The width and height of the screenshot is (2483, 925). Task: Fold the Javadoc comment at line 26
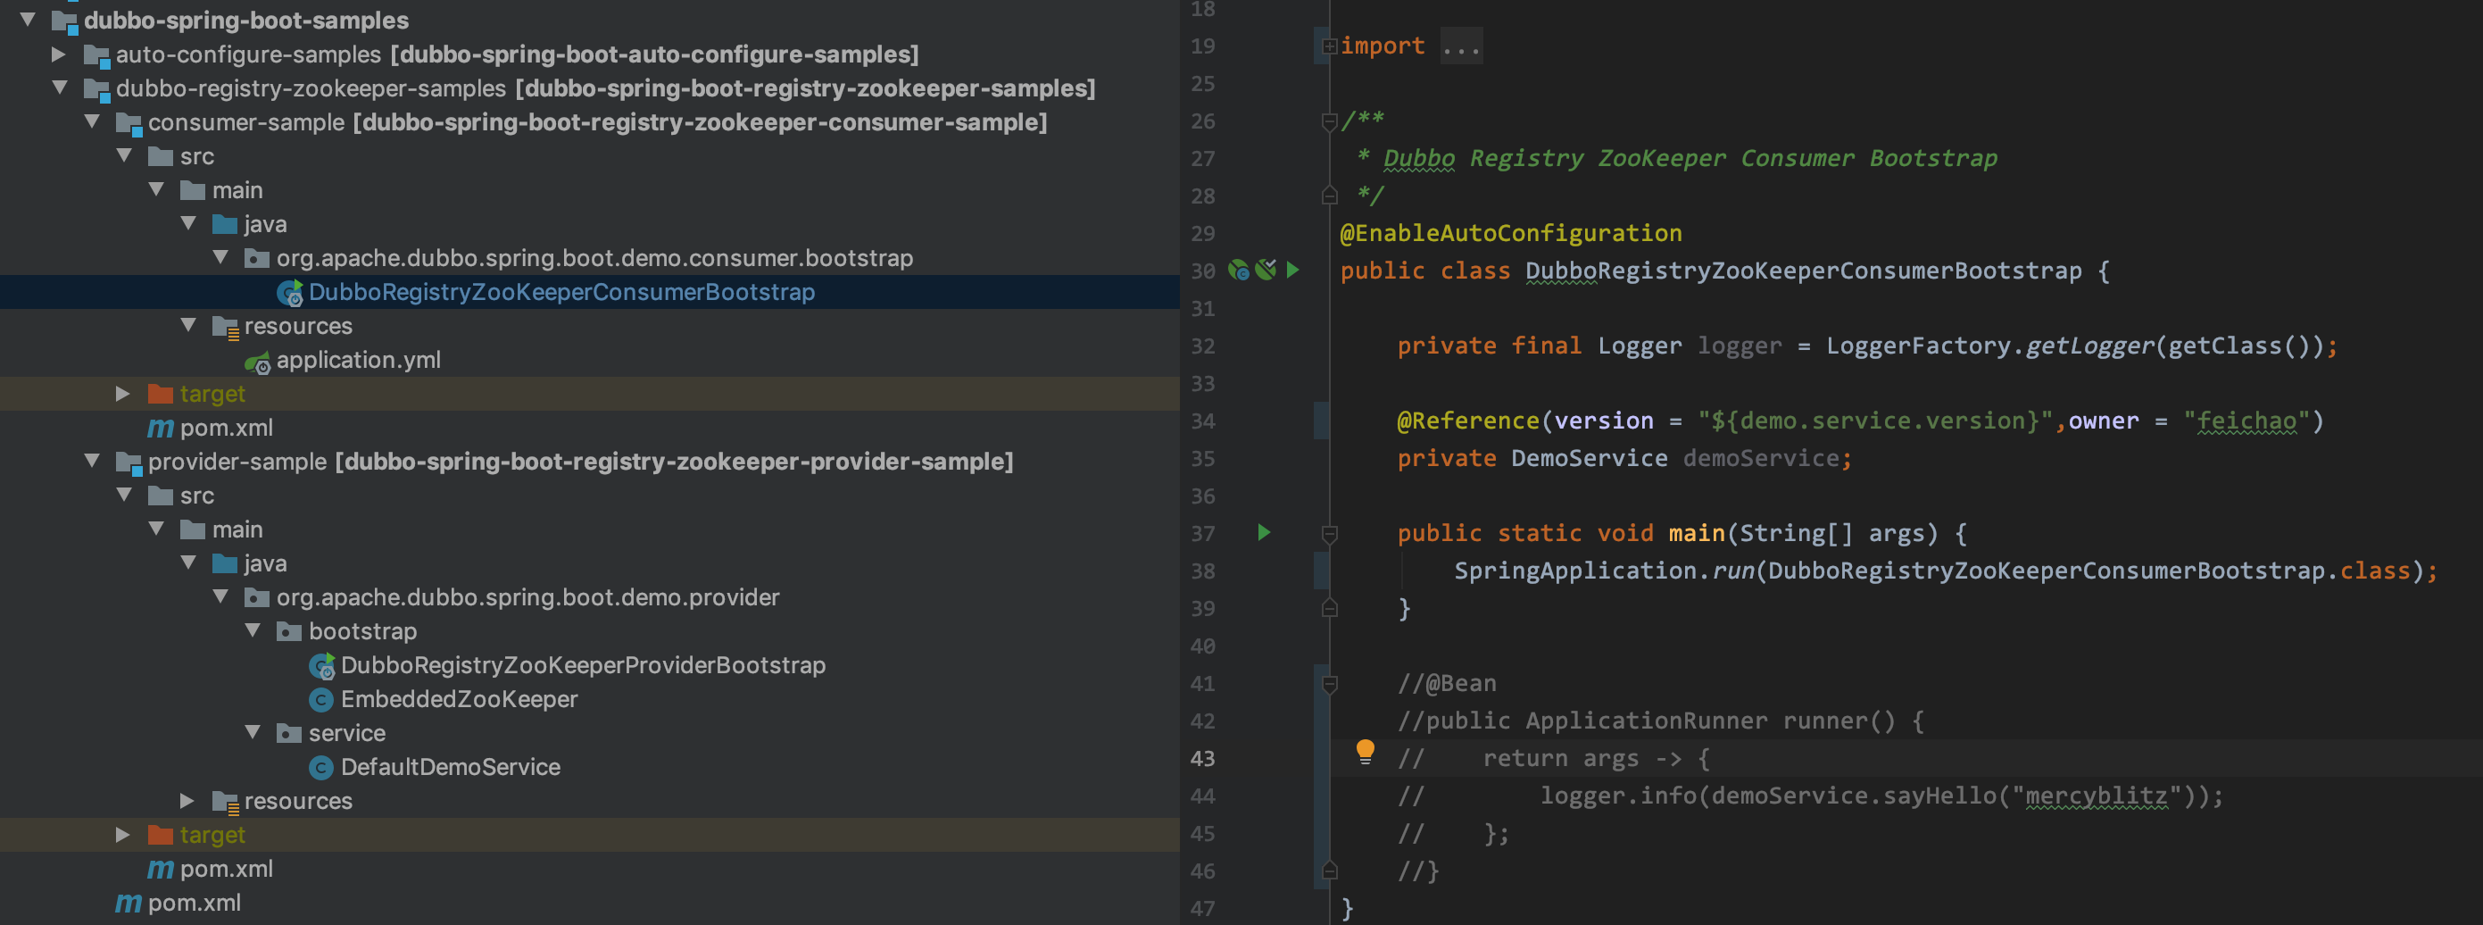(1329, 121)
